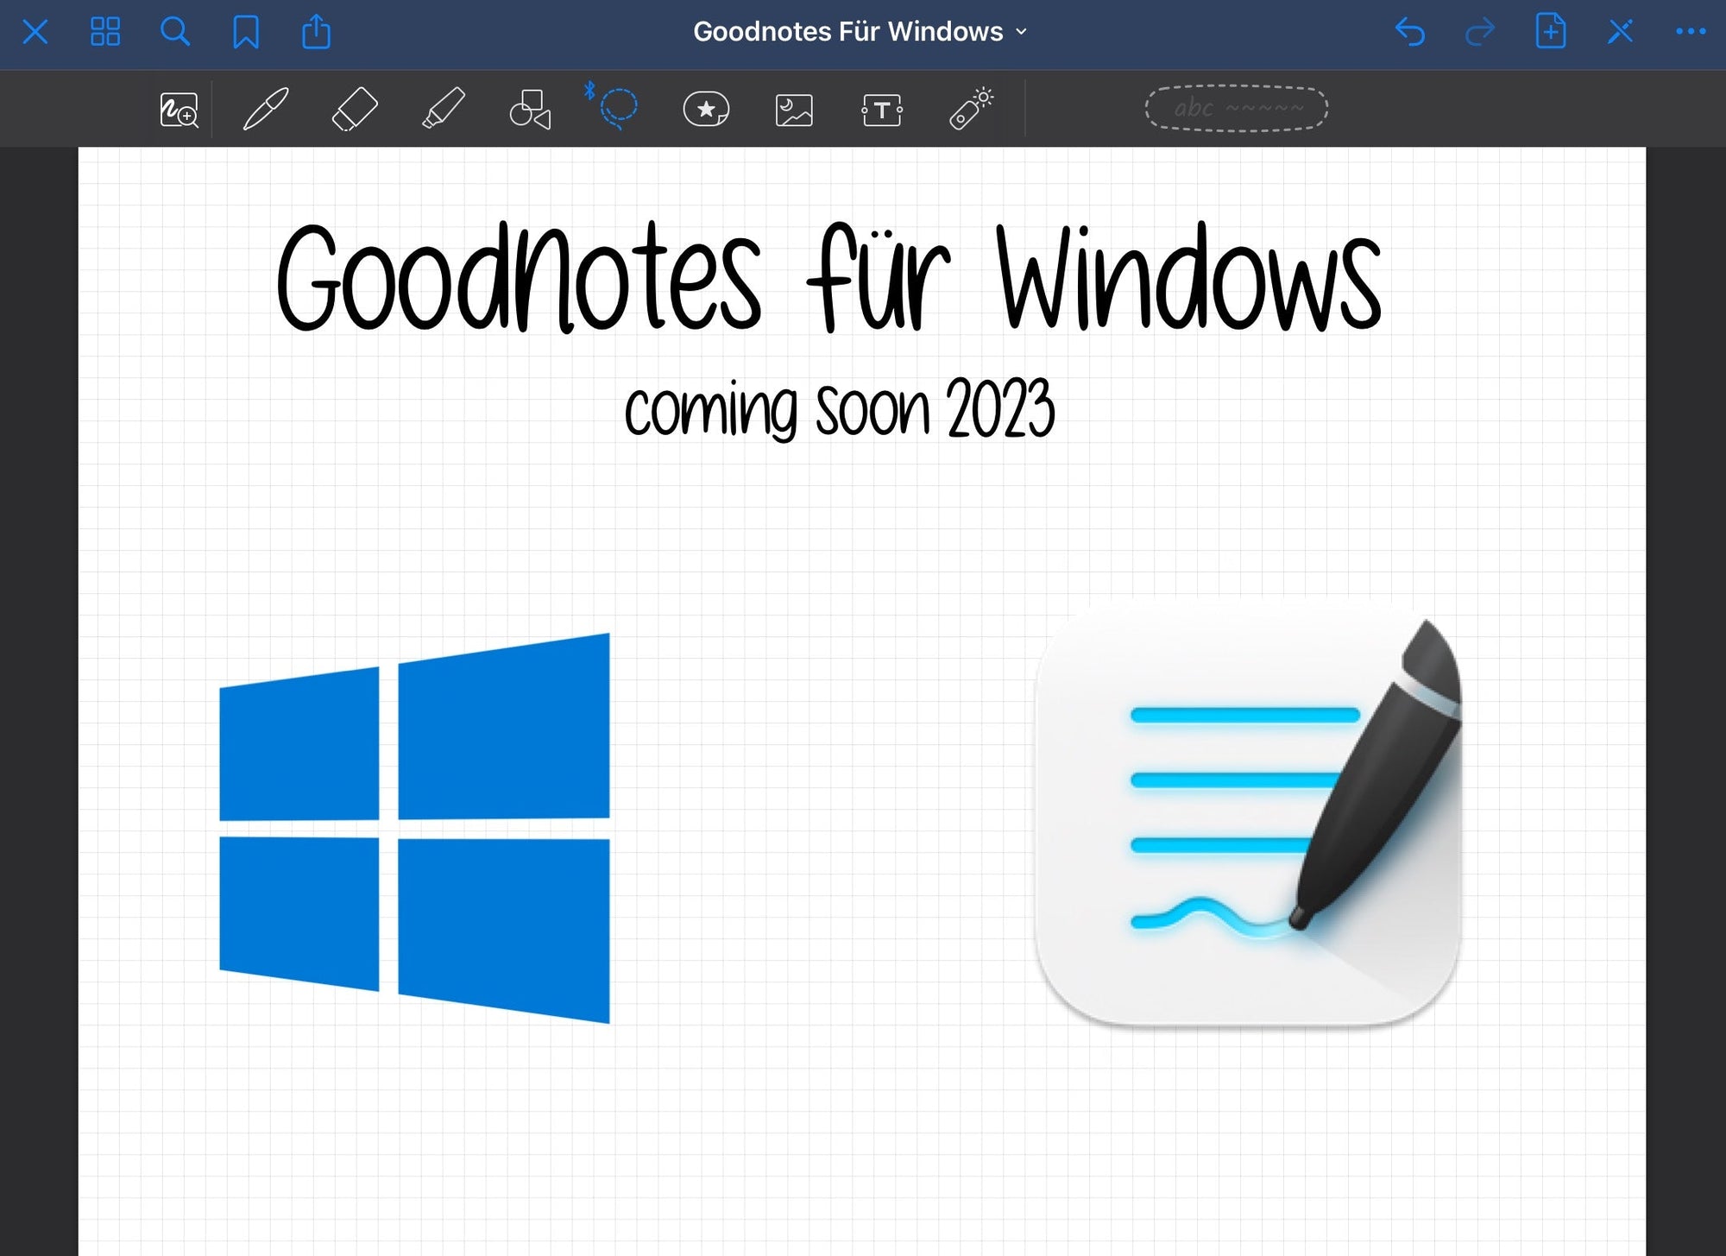Undo the last action
Image resolution: width=1726 pixels, height=1256 pixels.
tap(1413, 32)
